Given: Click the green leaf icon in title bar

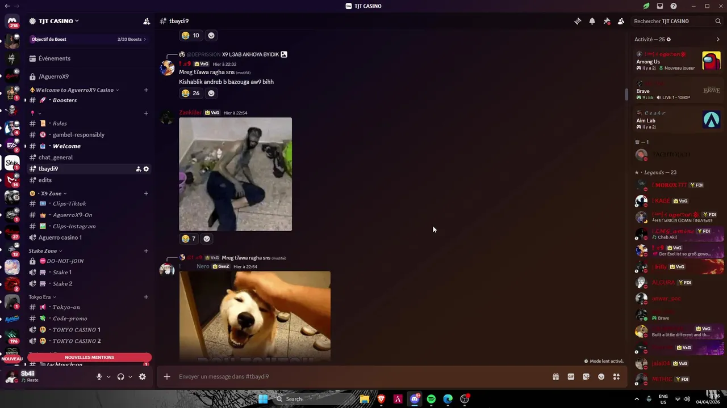Looking at the screenshot, I should [646, 6].
